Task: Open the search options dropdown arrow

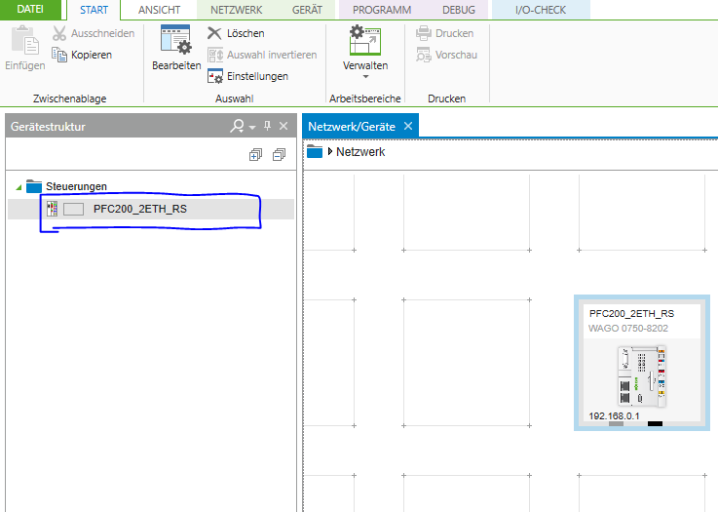Action: click(x=251, y=127)
